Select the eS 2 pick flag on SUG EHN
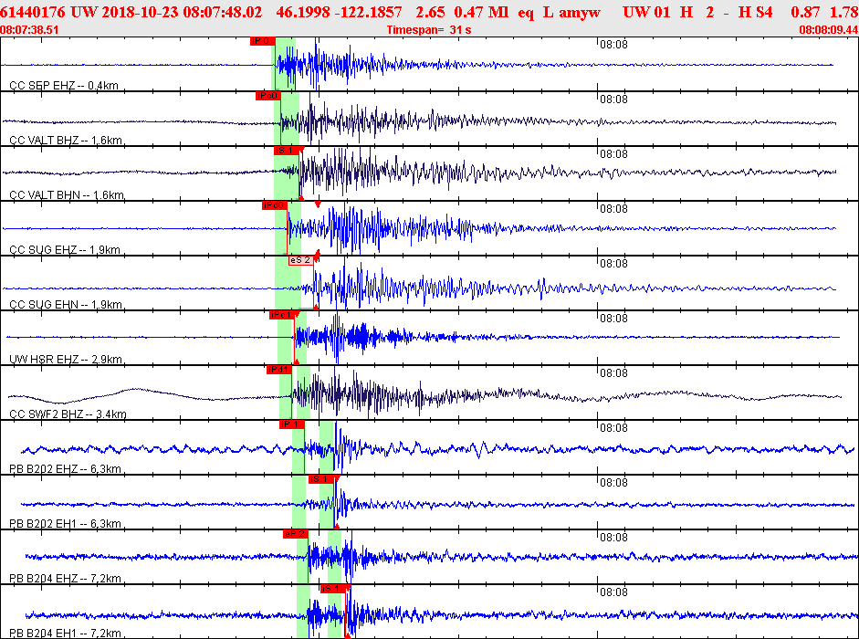Screen dimensions: 859x639 pyautogui.click(x=300, y=260)
